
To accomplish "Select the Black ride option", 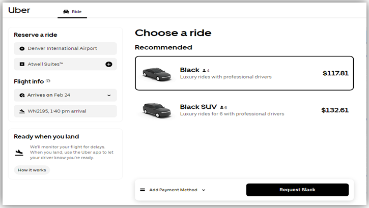I will [244, 73].
